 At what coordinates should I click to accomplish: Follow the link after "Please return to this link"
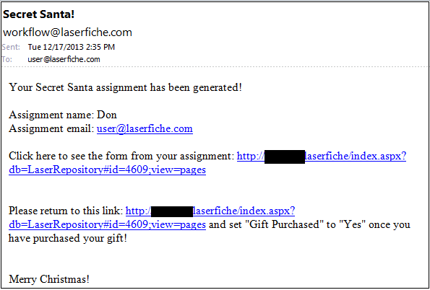tap(210, 211)
